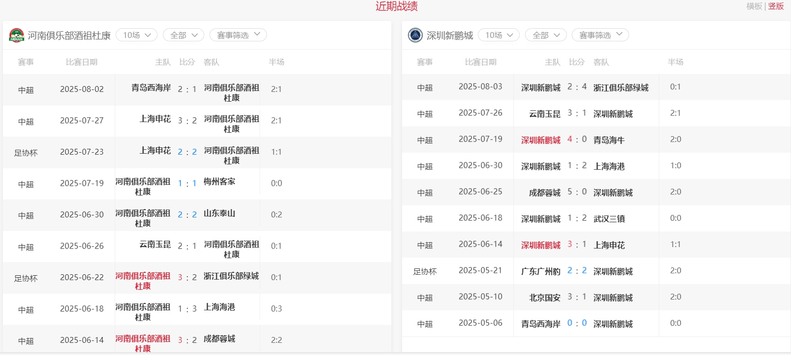791x355 pixels.
Task: Click the Henan club logo icon
Action: [x=17, y=35]
